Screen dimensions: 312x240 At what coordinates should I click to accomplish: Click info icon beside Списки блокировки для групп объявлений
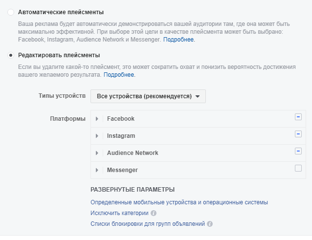[x=210, y=224]
